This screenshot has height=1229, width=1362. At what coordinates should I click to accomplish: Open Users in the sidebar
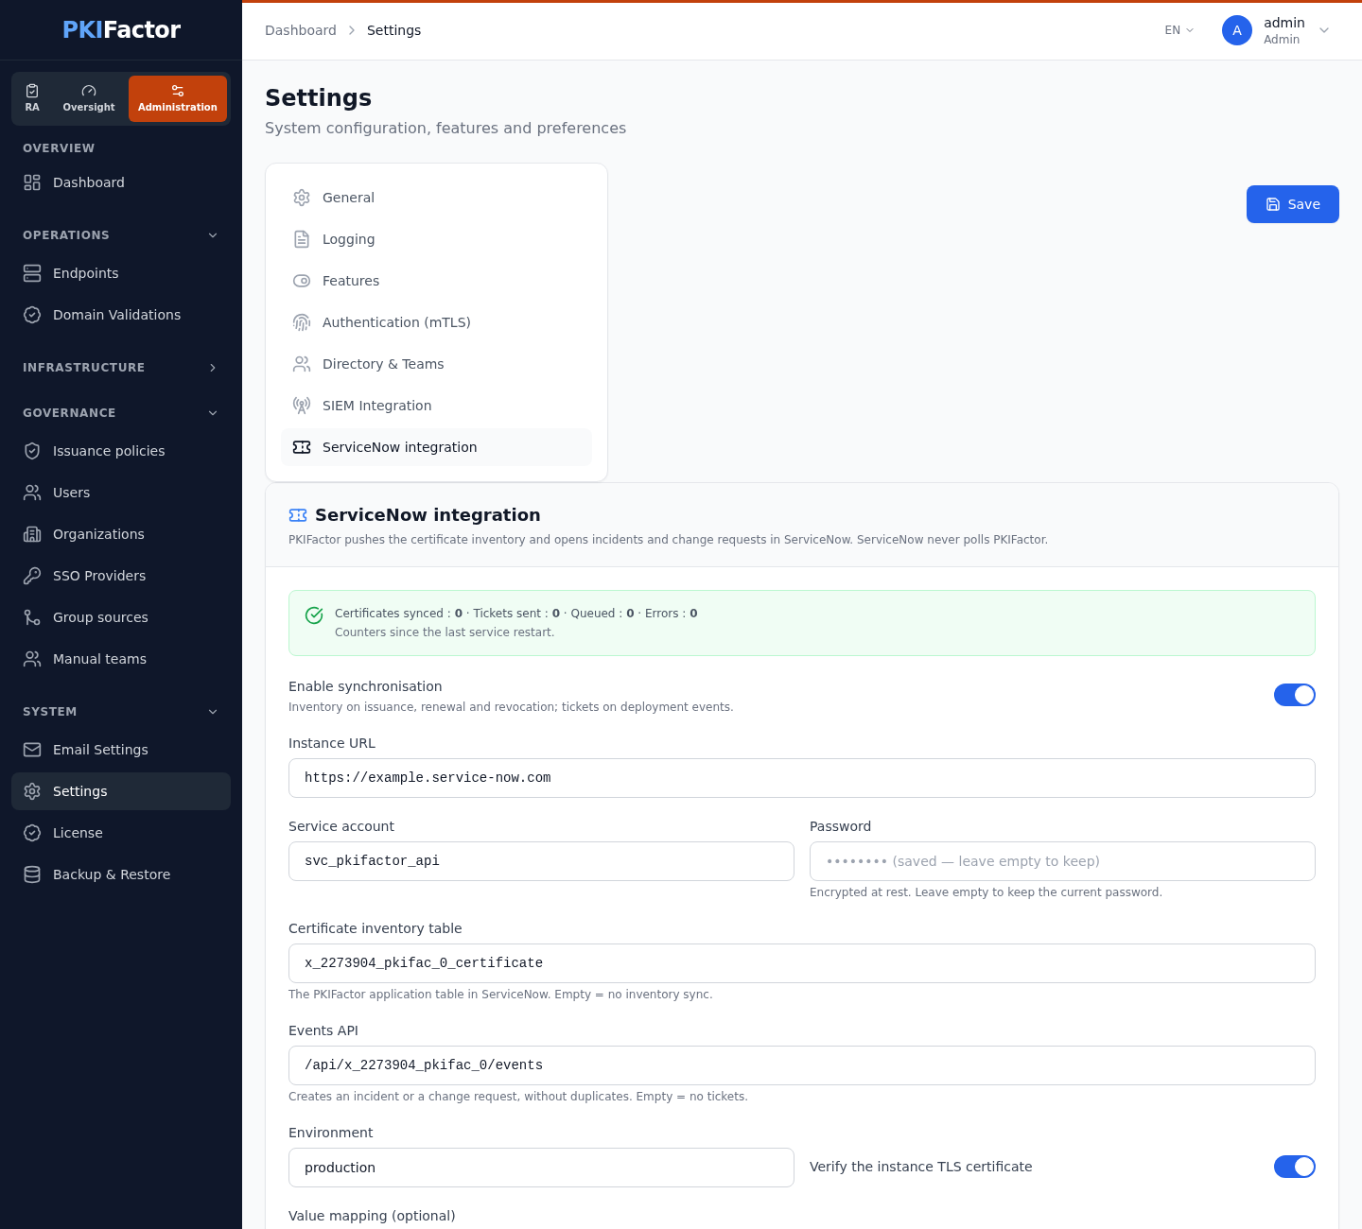pyautogui.click(x=121, y=493)
